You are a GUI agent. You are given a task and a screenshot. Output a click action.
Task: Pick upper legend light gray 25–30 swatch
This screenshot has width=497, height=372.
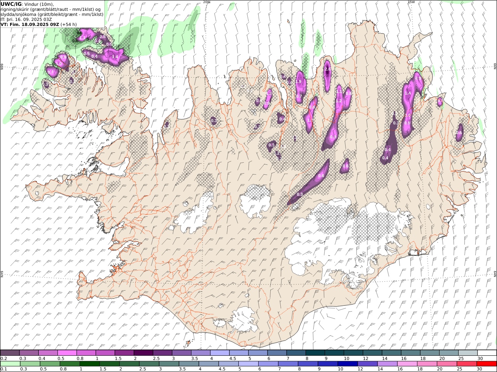click(467, 353)
